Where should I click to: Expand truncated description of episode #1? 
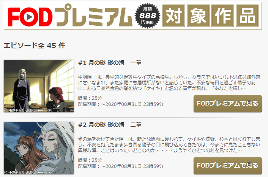click(x=169, y=82)
